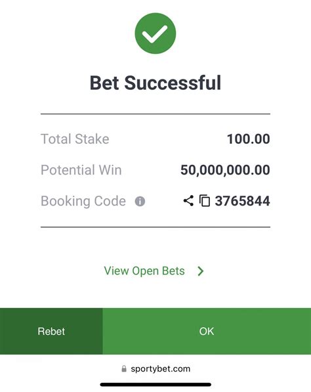The image size is (311, 392).
Task: Confirm with the OK button
Action: click(x=207, y=331)
